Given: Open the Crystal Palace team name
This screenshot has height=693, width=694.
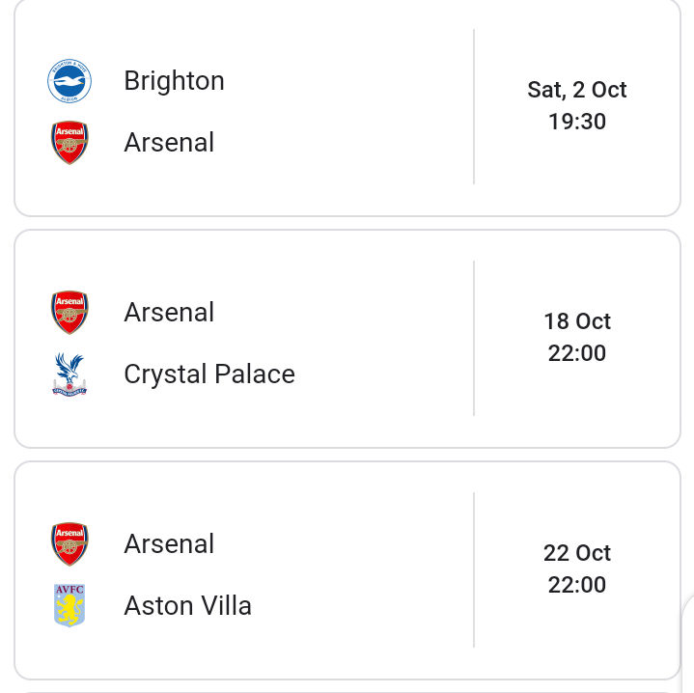Looking at the screenshot, I should (209, 374).
